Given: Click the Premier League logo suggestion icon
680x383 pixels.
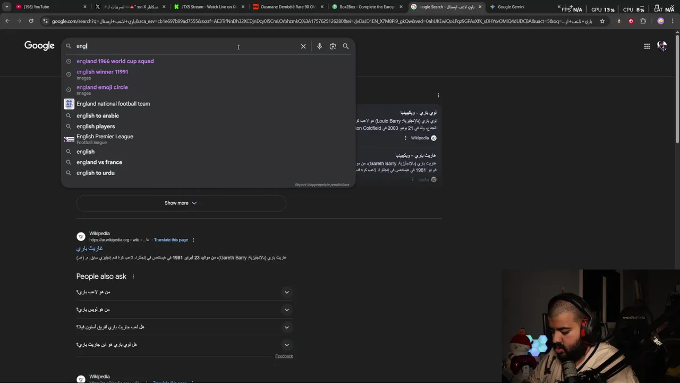Looking at the screenshot, I should coord(69,139).
